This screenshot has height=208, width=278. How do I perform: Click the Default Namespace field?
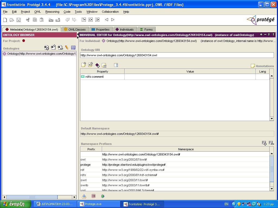177,134
